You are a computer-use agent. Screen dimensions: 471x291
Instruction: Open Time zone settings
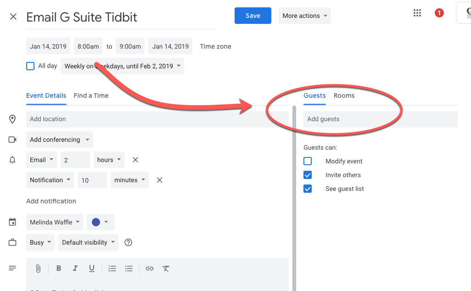coord(216,46)
